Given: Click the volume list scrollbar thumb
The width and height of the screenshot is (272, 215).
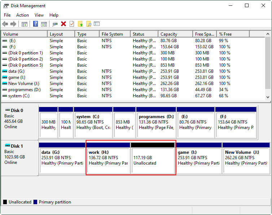Looking at the screenshot, I should pos(268,63).
